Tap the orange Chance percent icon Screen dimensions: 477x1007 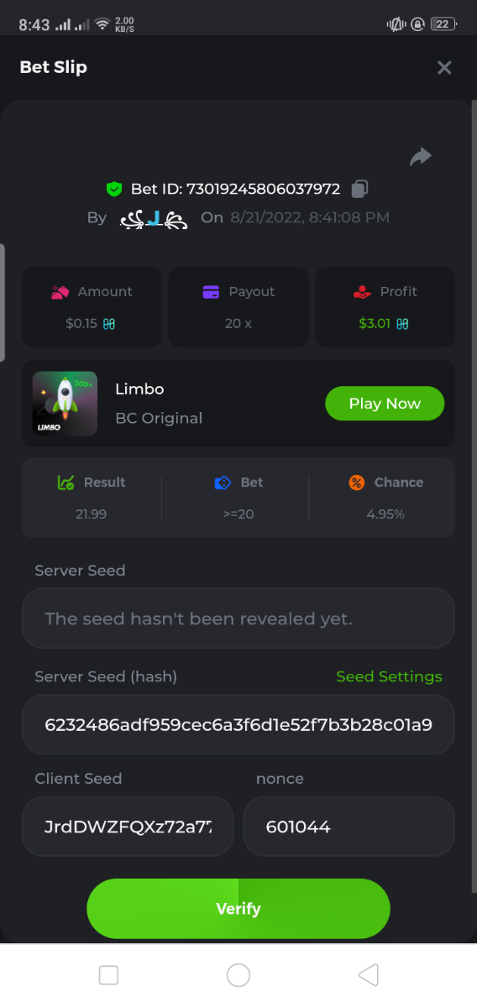tap(357, 483)
